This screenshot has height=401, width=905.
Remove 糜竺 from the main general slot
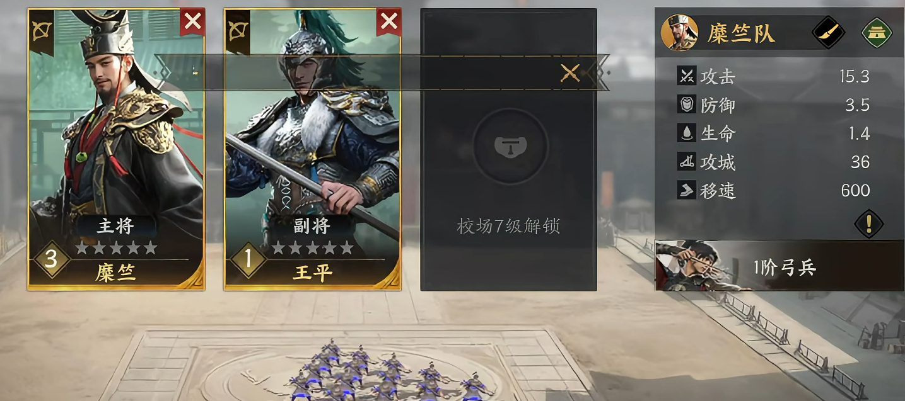pyautogui.click(x=193, y=22)
